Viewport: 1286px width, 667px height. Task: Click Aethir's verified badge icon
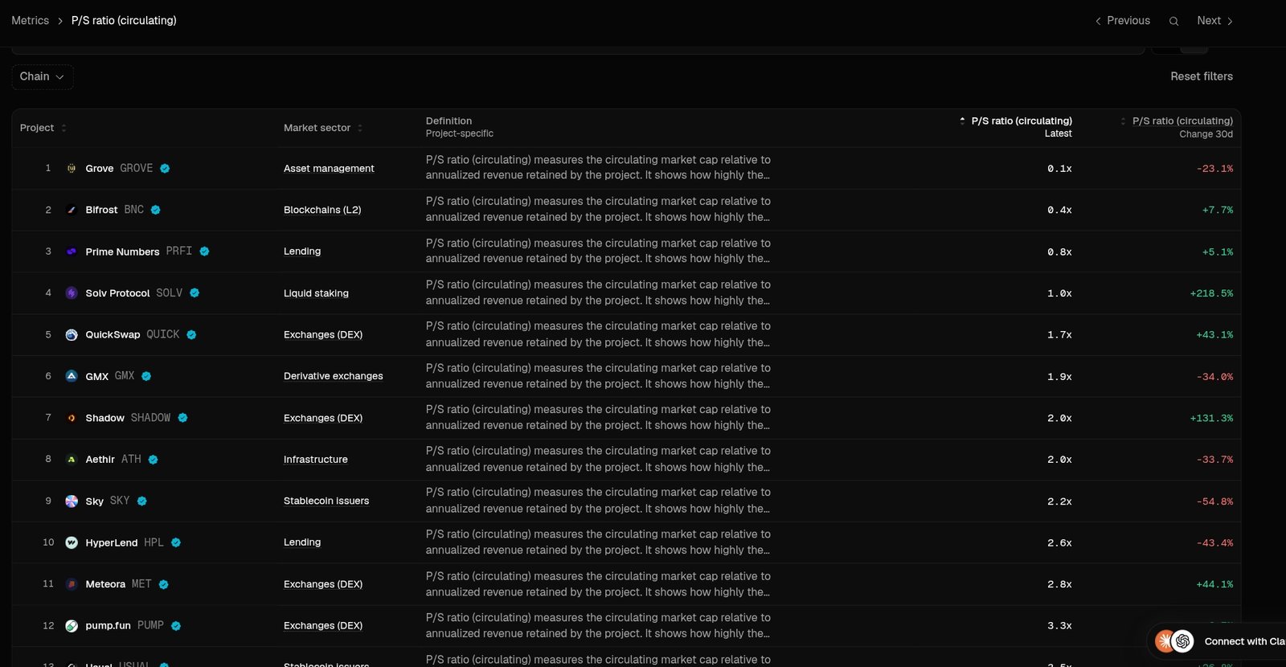point(153,460)
